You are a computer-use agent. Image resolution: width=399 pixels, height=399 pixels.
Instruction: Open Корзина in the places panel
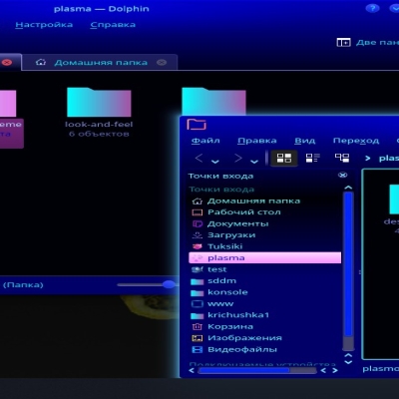tap(264, 326)
